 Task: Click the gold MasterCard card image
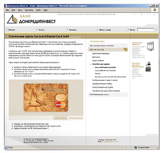coord(46,97)
